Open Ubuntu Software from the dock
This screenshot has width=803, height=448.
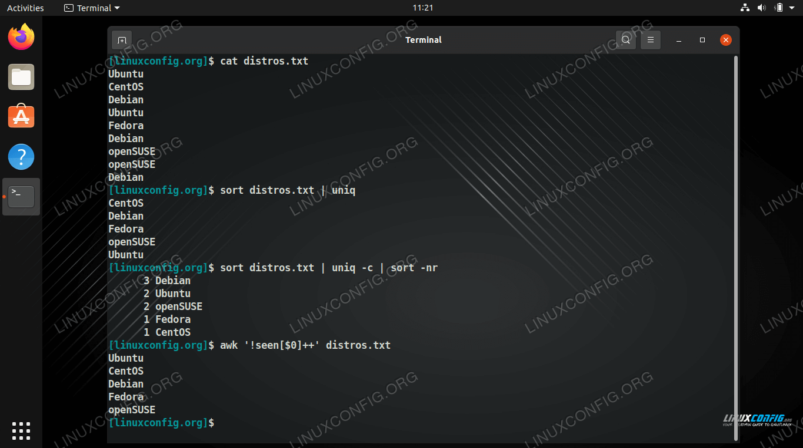21,117
